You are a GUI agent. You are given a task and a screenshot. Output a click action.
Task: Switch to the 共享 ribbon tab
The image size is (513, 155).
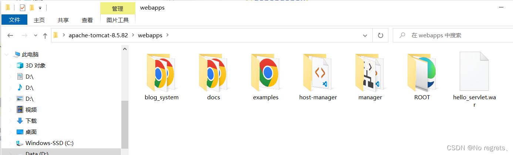tap(63, 20)
